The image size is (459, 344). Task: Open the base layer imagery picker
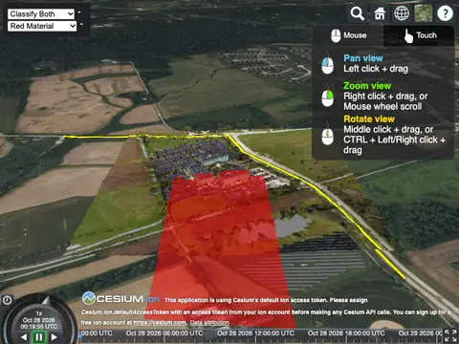(424, 13)
